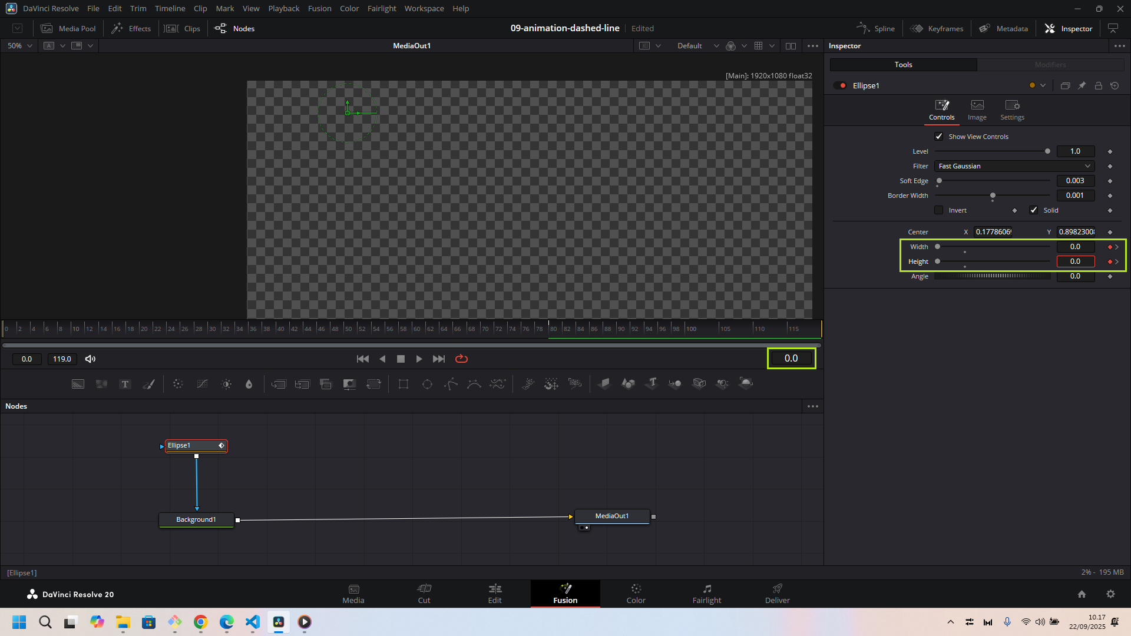Add a Rectangle mask tool
Viewport: 1131px width, 636px height.
tap(404, 384)
